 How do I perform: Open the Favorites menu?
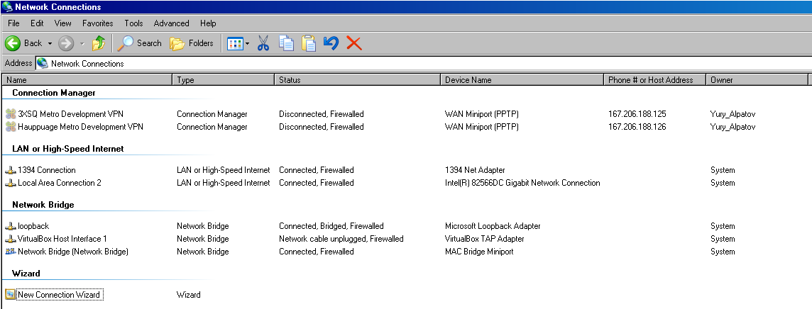coord(98,23)
